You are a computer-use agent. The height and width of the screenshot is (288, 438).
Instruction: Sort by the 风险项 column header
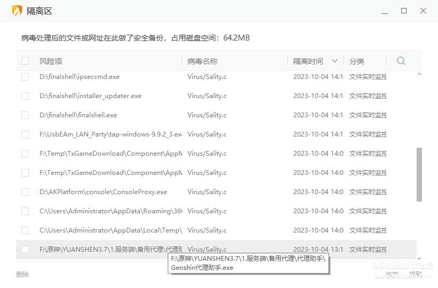point(51,61)
